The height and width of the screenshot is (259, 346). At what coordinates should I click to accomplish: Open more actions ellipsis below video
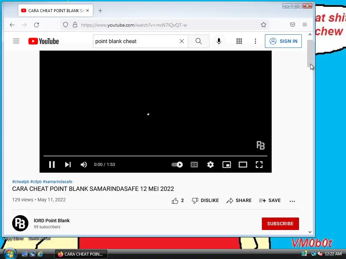pos(292,201)
